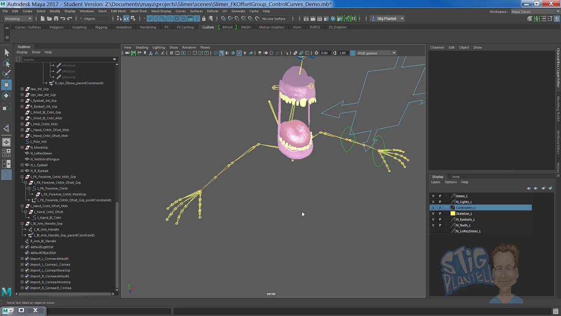Expand the Jaw_Int_Grp node in Outliner
The image size is (561, 316).
pyautogui.click(x=22, y=89)
